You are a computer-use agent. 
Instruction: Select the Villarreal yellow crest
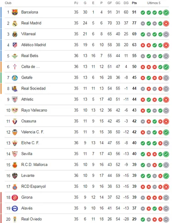tap(14, 34)
